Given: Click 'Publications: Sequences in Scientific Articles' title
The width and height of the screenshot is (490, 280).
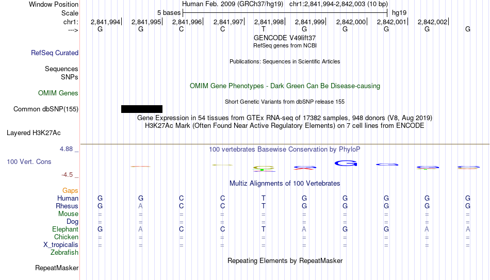Looking at the screenshot, I should pos(285,61).
